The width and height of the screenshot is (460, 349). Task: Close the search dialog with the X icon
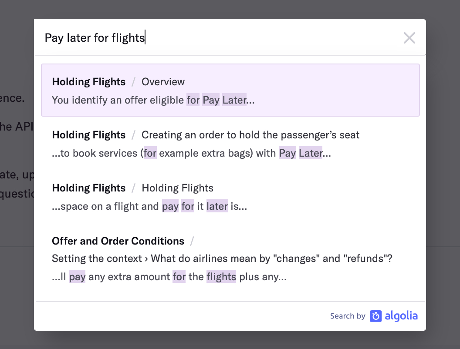409,38
